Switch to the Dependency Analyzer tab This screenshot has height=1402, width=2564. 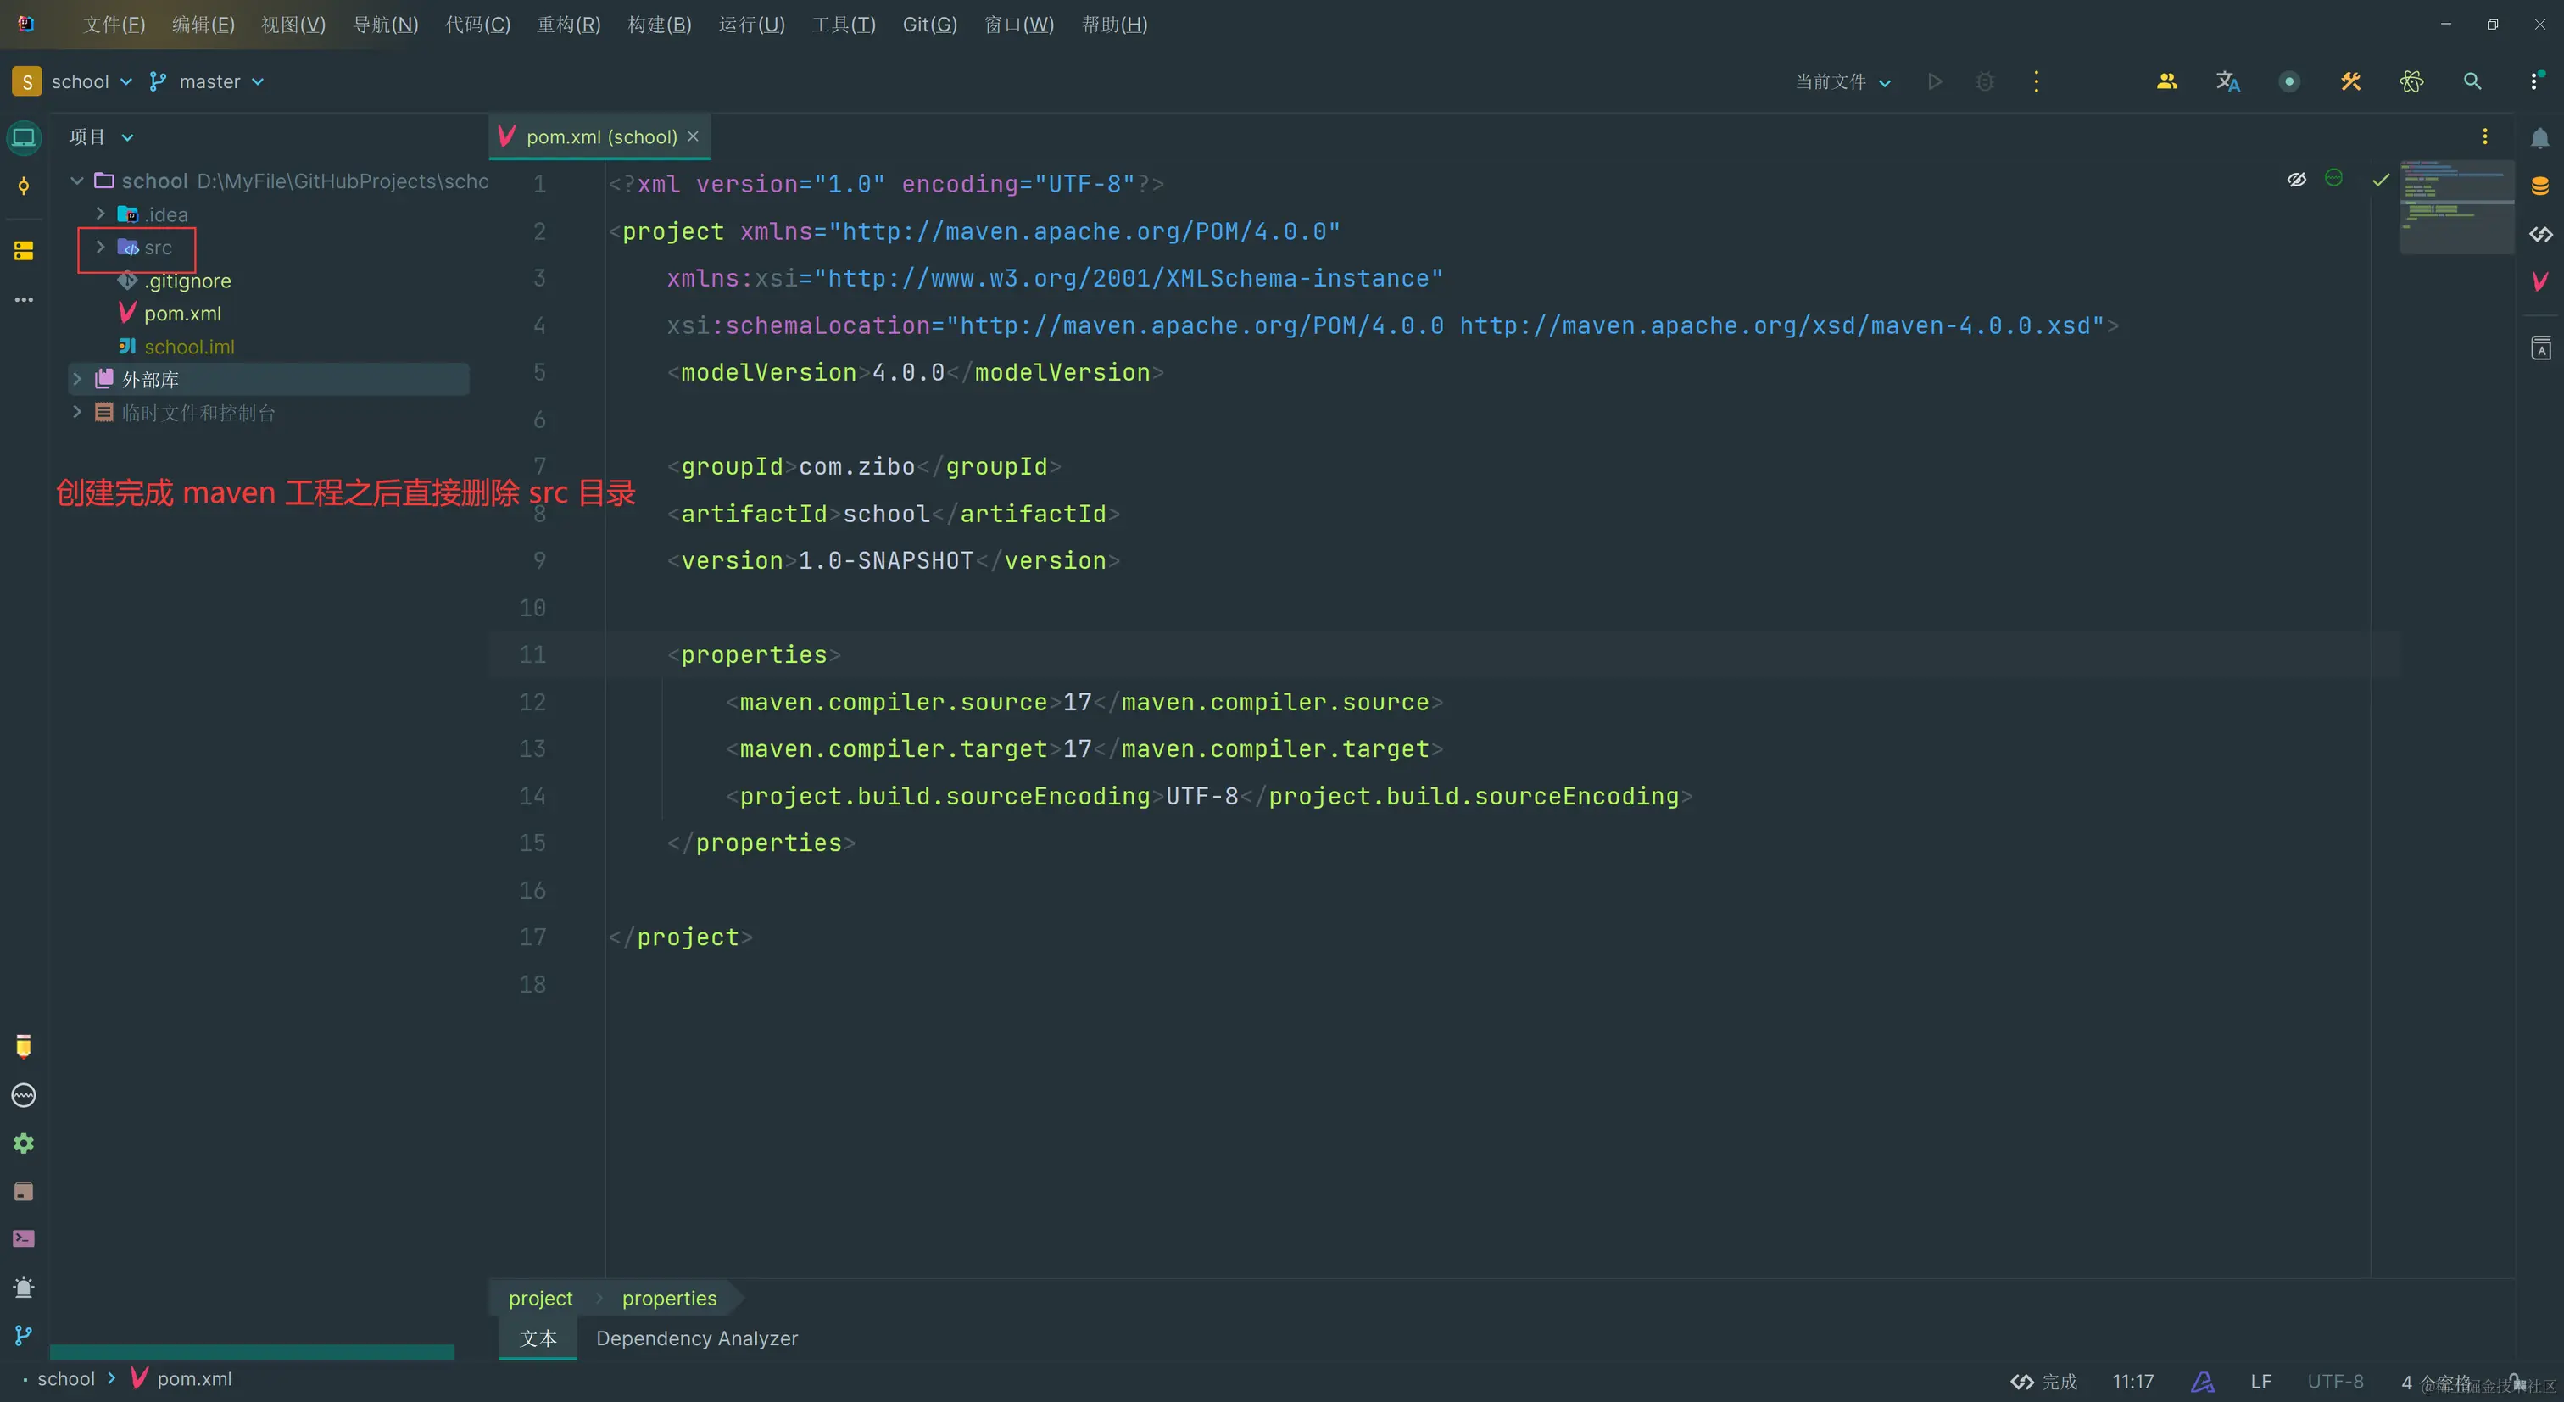(x=697, y=1338)
